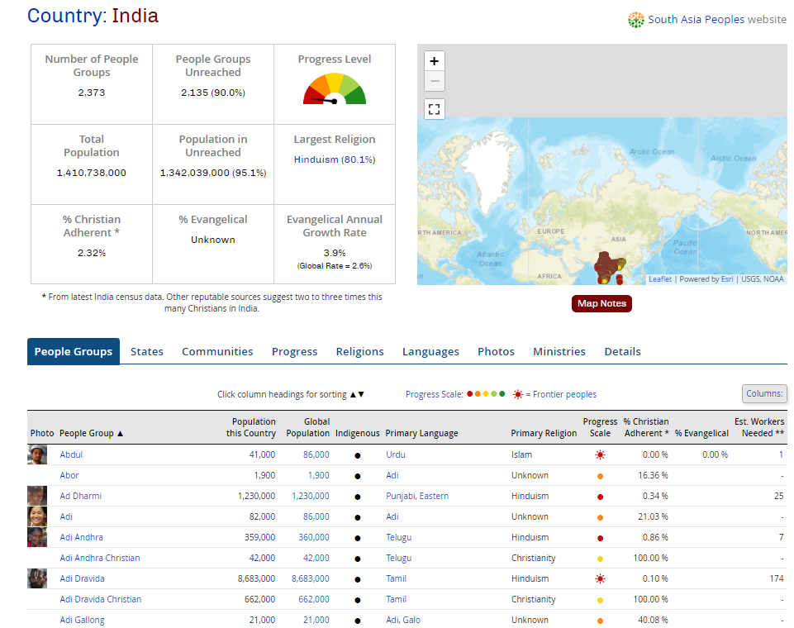The image size is (794, 628).
Task: Click the Ad Dharmi photo thumbnail
Action: tap(37, 496)
